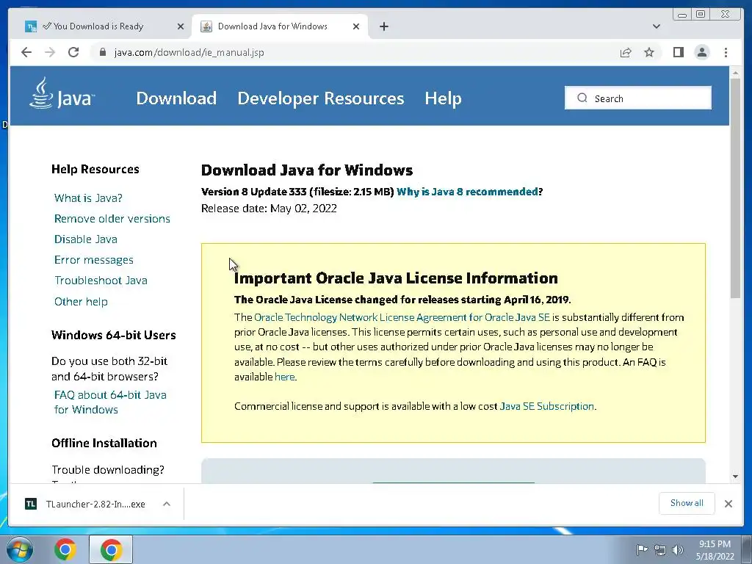Click the browser forward arrow
Image resolution: width=752 pixels, height=564 pixels.
[x=50, y=52]
